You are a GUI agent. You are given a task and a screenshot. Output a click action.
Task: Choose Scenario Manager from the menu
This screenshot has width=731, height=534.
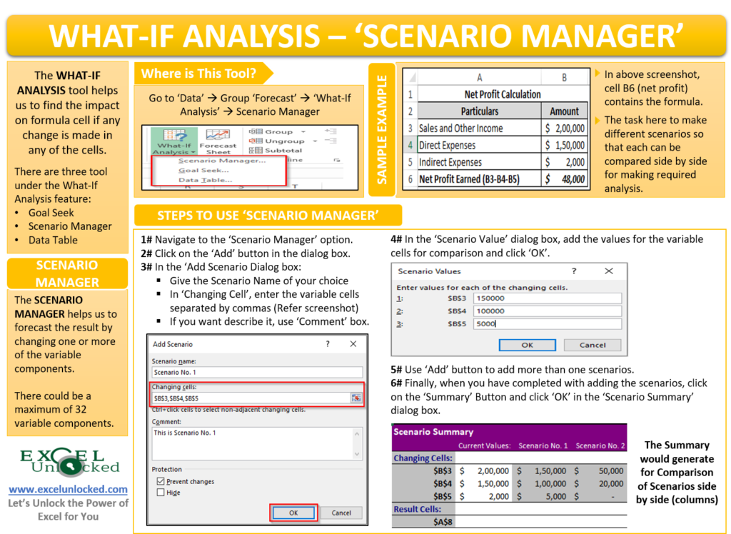[x=220, y=161]
